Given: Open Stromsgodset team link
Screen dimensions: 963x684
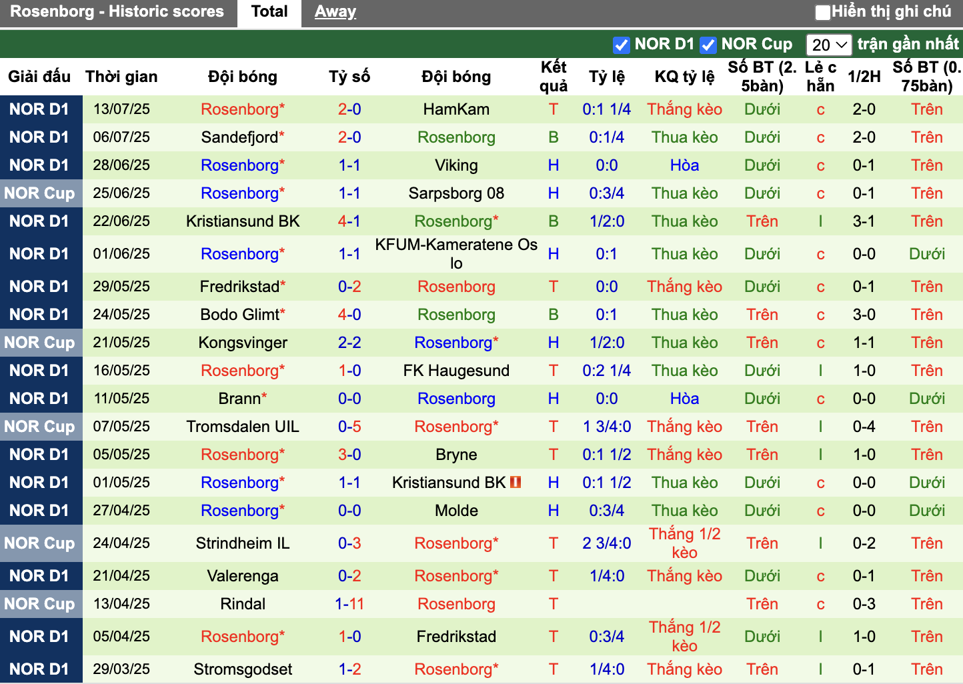Looking at the screenshot, I should 243,669.
